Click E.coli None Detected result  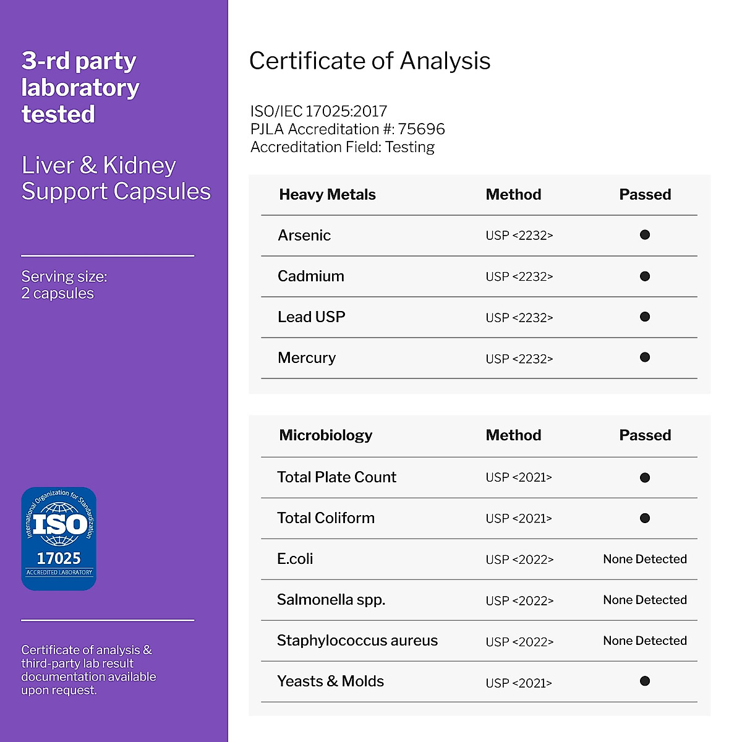click(645, 559)
